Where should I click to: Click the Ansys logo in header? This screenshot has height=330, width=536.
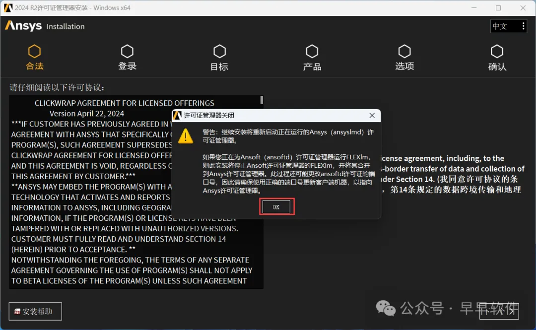point(23,26)
